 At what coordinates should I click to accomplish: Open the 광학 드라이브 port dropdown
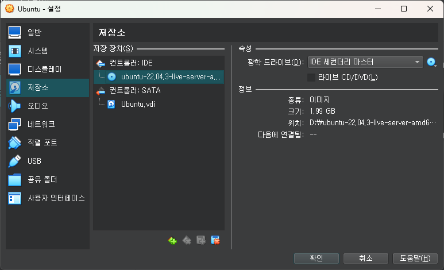coord(365,62)
